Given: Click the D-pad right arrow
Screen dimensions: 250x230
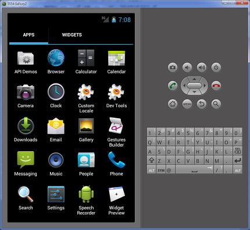Looking at the screenshot, I should click(x=205, y=86).
